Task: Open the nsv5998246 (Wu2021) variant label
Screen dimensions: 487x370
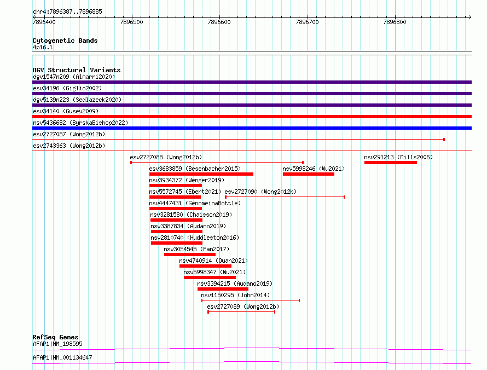Action: [314, 169]
